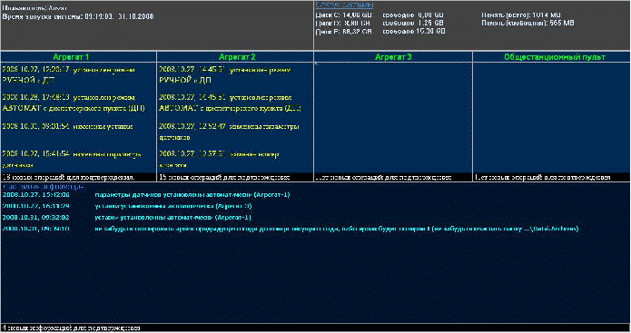Select the Агрегат 2 column header
This screenshot has width=631, height=333.
coord(237,56)
